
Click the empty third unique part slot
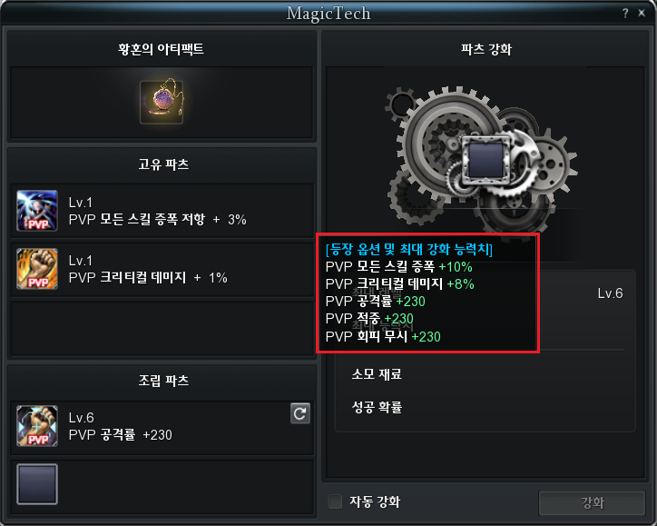pos(162,329)
